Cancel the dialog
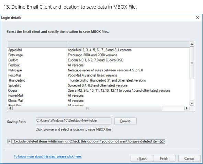This screenshot has height=164, width=203. 189,159
